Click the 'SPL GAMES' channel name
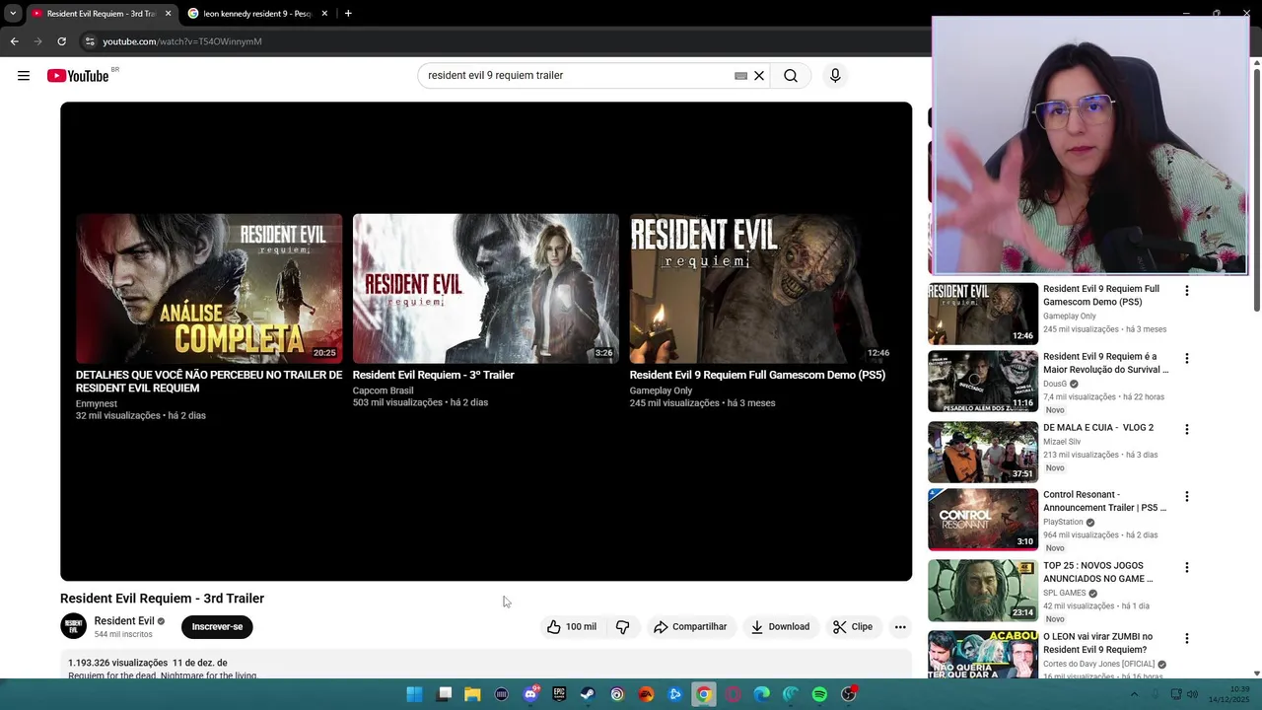The width and height of the screenshot is (1262, 710). [1064, 593]
